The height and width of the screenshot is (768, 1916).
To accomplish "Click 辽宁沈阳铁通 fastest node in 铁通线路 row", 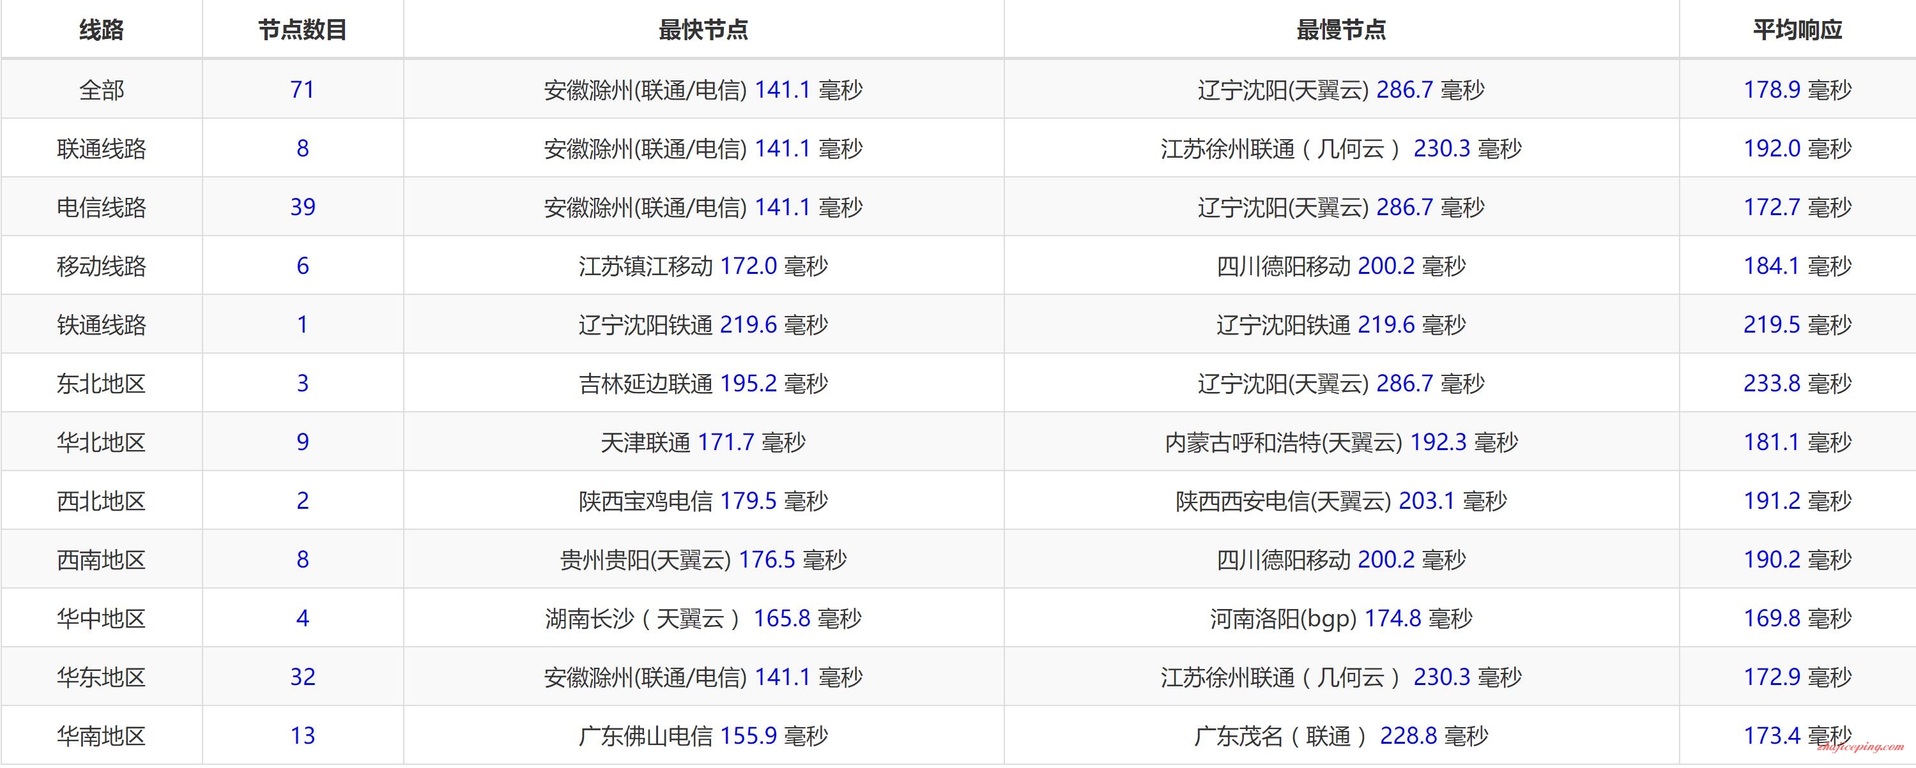I will point(703,325).
